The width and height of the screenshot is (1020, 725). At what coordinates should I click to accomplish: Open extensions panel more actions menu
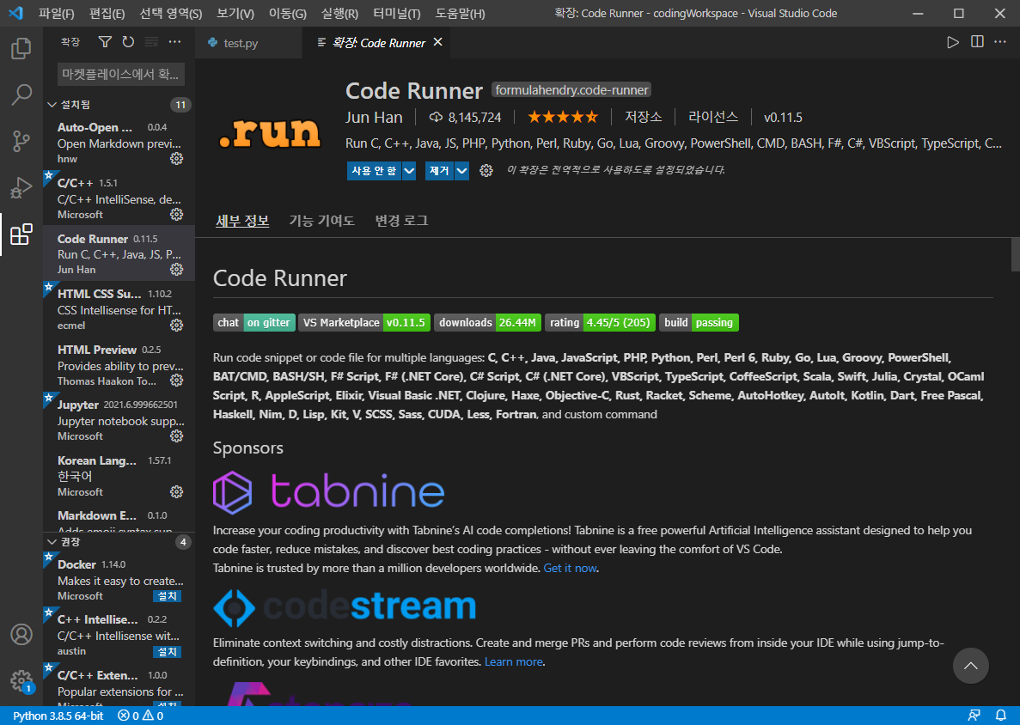pos(175,42)
